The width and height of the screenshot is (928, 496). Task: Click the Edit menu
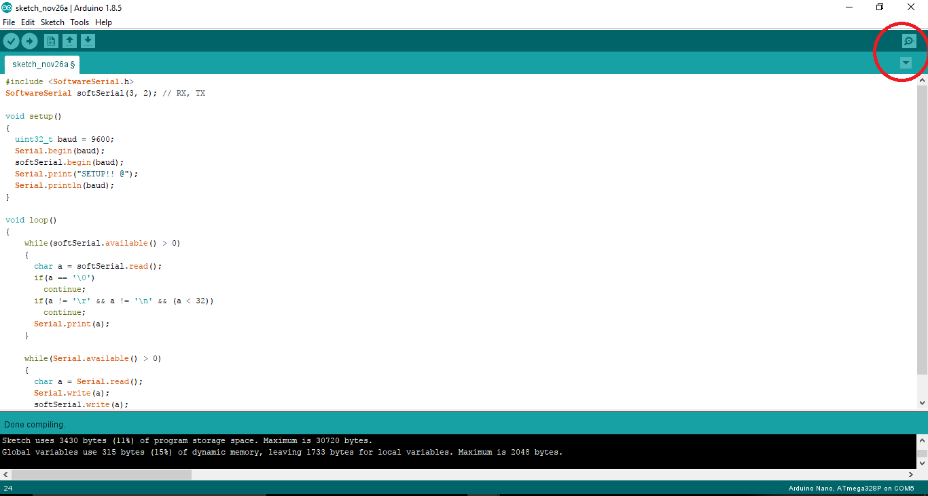click(28, 22)
